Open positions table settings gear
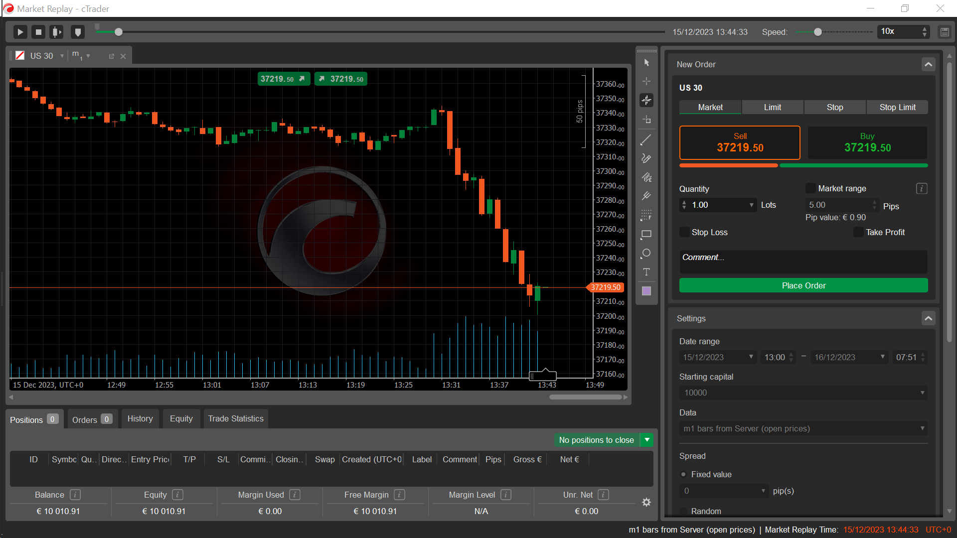The width and height of the screenshot is (957, 538). [x=646, y=502]
